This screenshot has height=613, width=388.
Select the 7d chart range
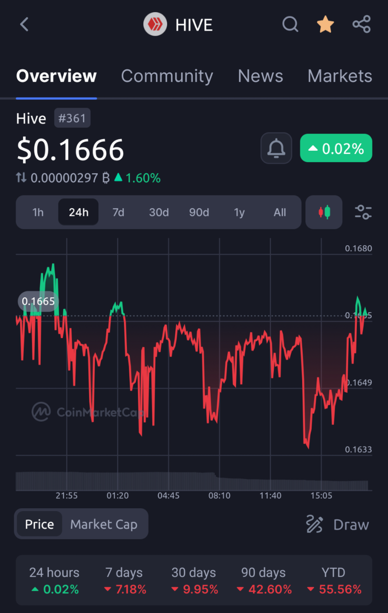coord(118,212)
